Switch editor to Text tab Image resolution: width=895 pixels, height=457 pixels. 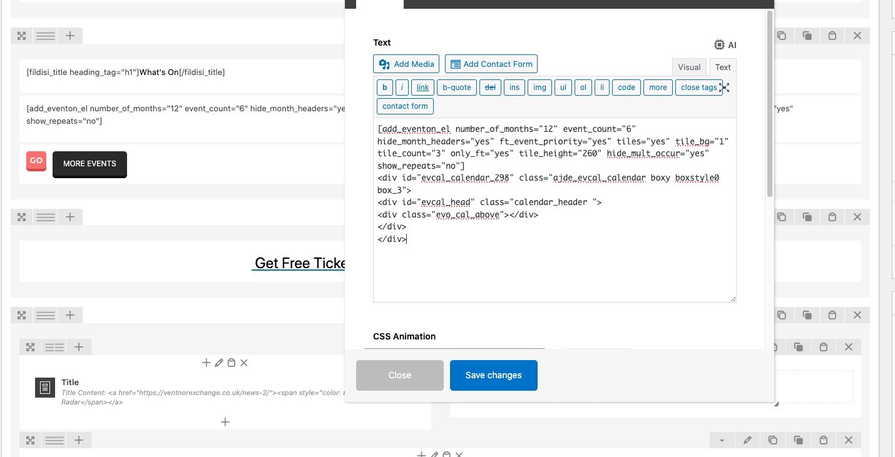pos(723,68)
